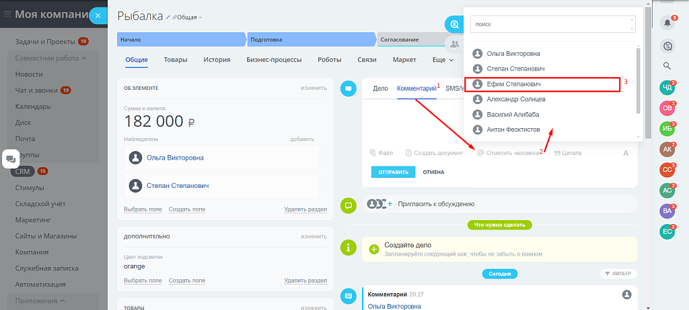The image size is (689, 310).
Task: Click the green plus icon by Создайте дело
Action: click(x=374, y=250)
